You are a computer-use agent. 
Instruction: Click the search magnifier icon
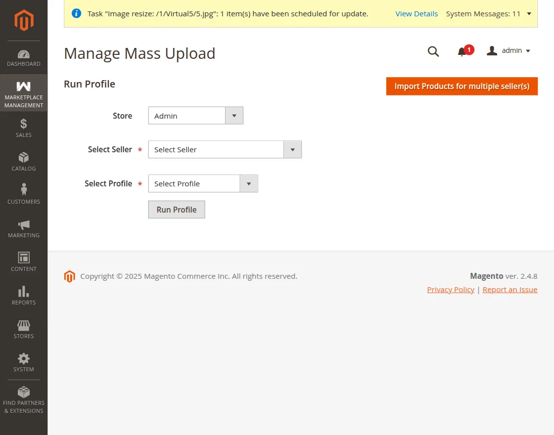click(x=433, y=51)
